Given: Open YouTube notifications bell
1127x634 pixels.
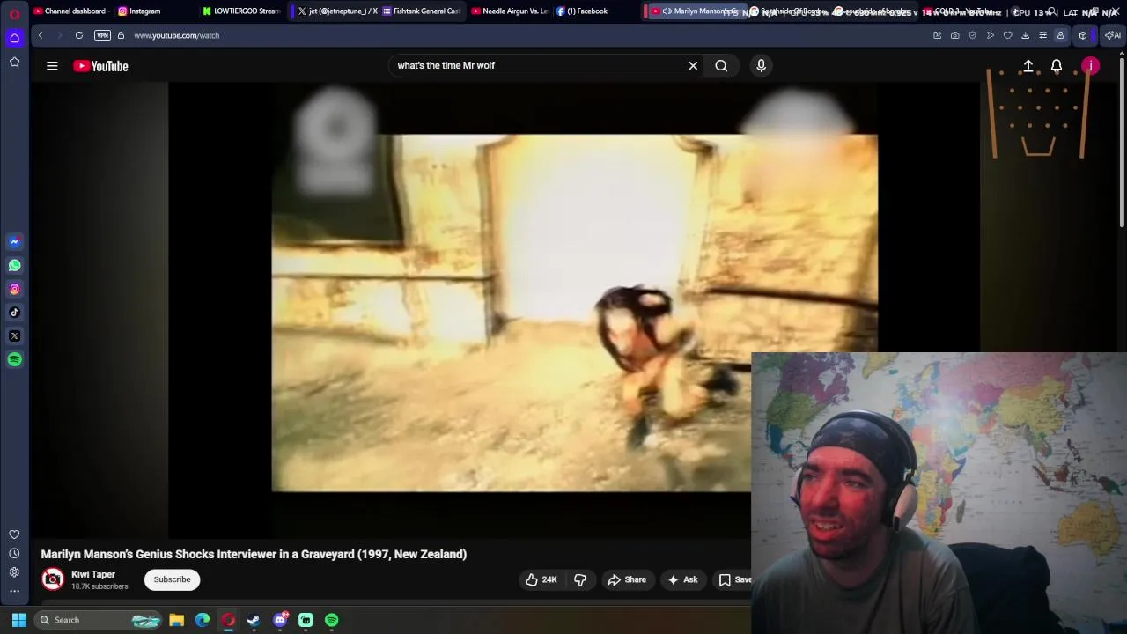Looking at the screenshot, I should coord(1057,66).
